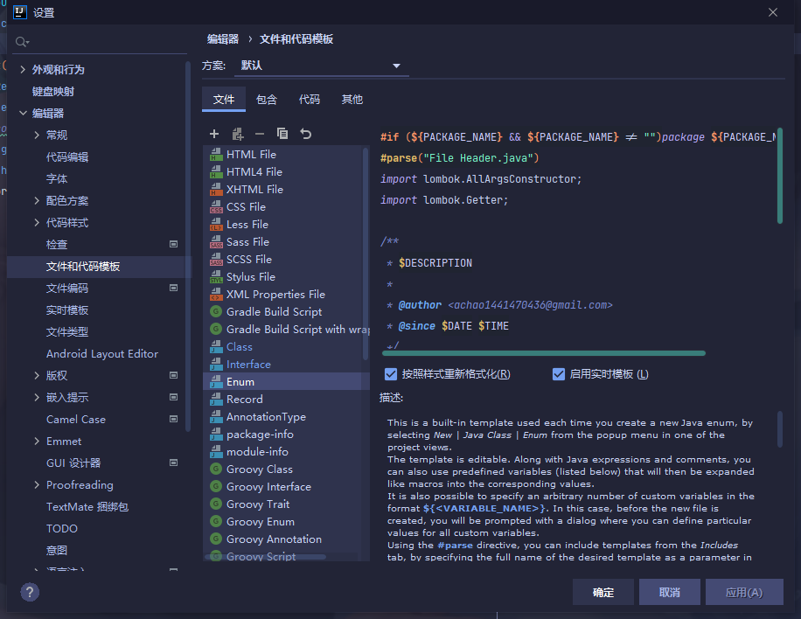Click the add template plus icon

pyautogui.click(x=214, y=134)
